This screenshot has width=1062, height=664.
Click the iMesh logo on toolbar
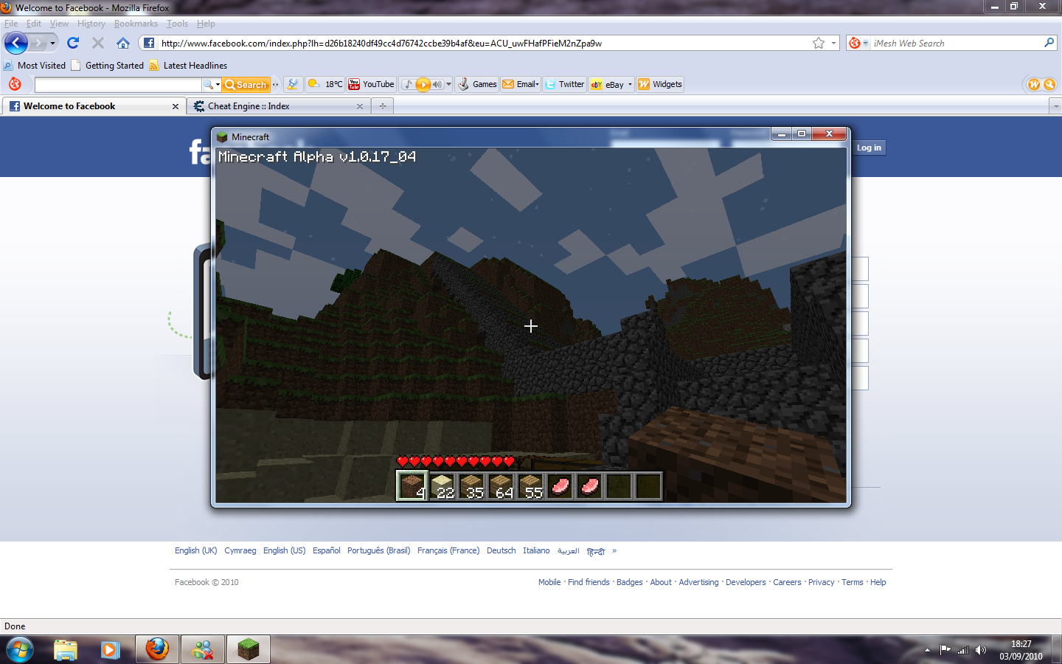pyautogui.click(x=15, y=84)
